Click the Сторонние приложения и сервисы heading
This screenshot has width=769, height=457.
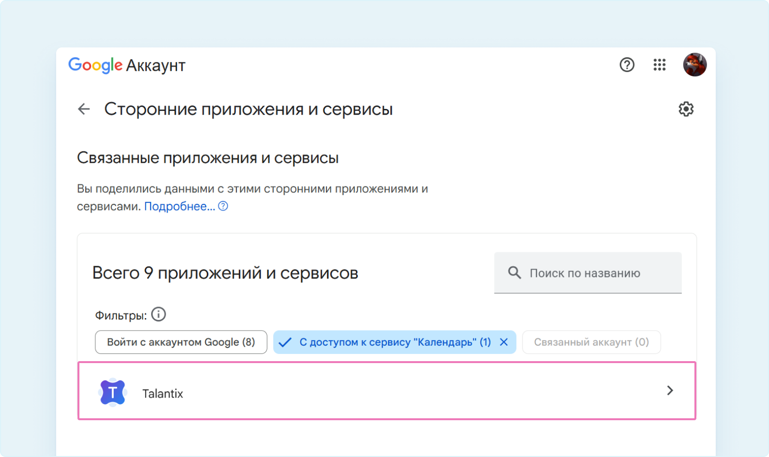pos(248,109)
